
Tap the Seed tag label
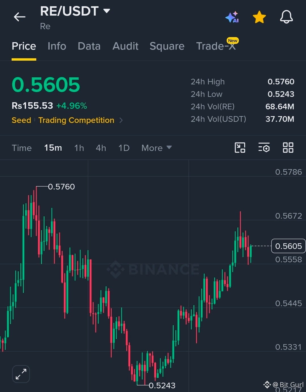[21, 120]
